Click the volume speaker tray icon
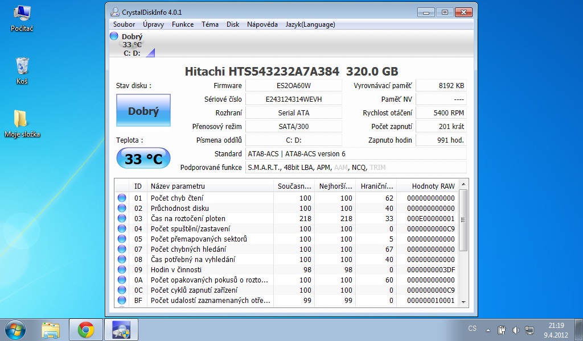 (516, 330)
